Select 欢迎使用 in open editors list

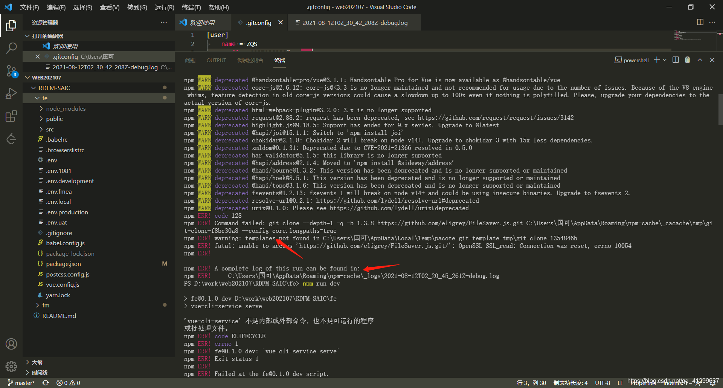click(99, 46)
